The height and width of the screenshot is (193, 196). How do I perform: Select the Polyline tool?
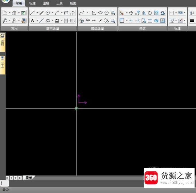click(x=72, y=13)
